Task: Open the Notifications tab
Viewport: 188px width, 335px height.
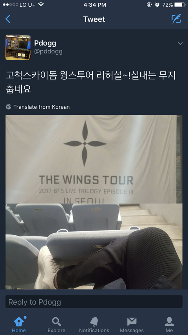Action: coord(94,324)
